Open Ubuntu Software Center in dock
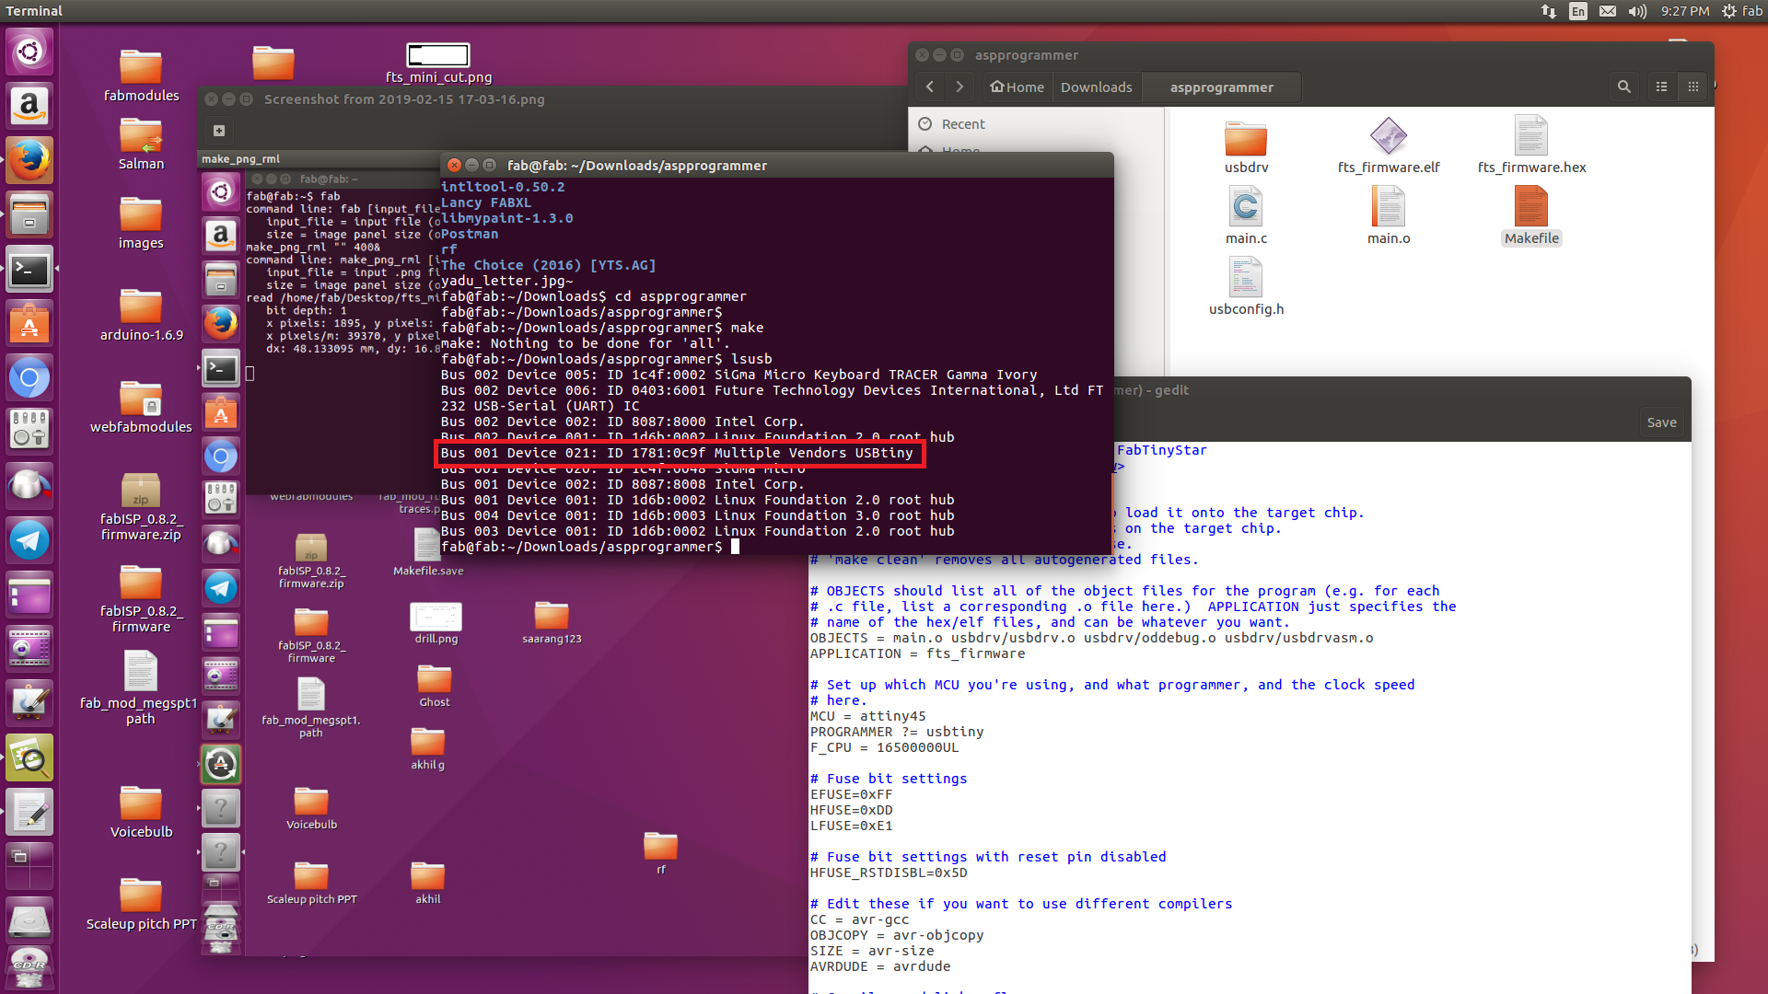This screenshot has width=1768, height=994. (29, 324)
